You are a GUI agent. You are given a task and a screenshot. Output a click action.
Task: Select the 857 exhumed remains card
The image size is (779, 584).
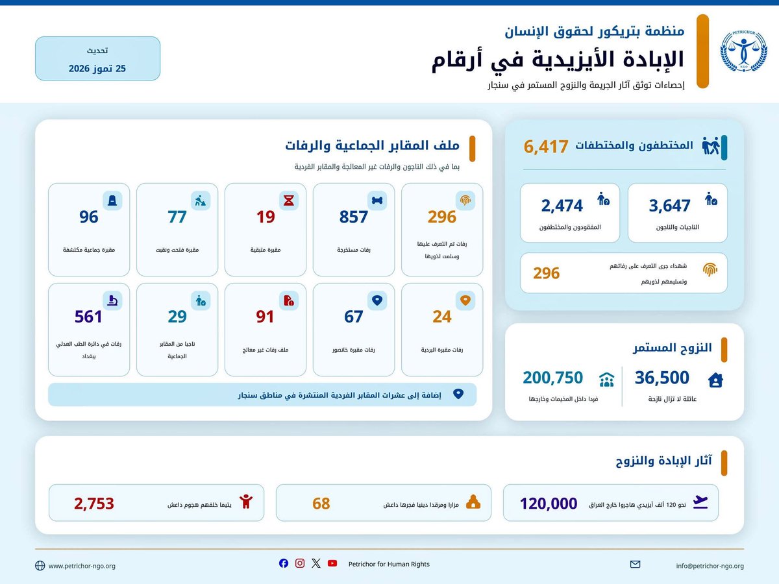click(354, 230)
